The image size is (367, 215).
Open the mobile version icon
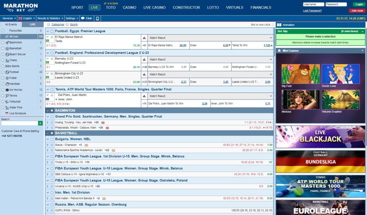coord(97,18)
